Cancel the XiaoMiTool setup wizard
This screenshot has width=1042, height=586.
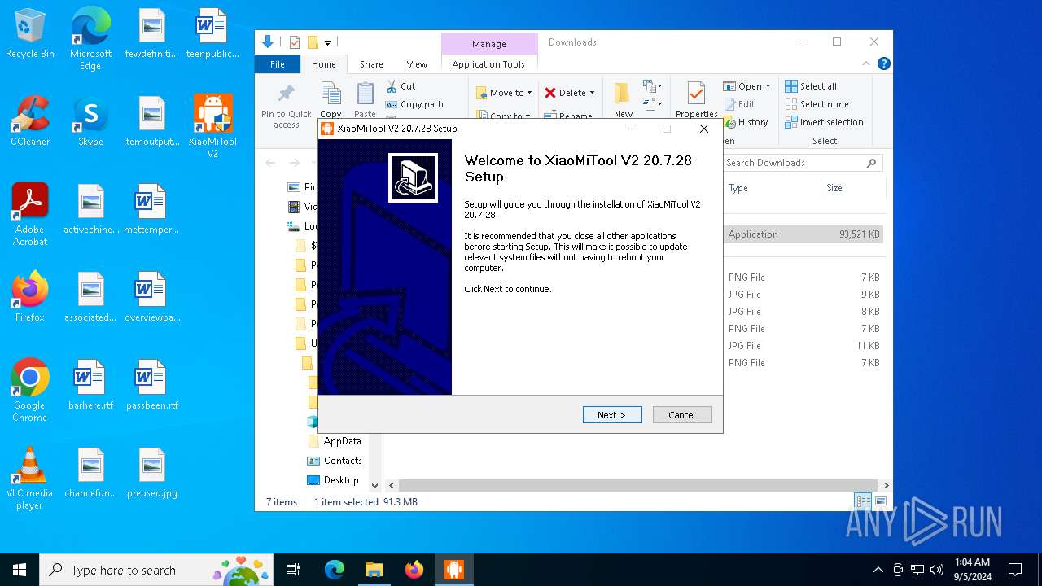682,415
